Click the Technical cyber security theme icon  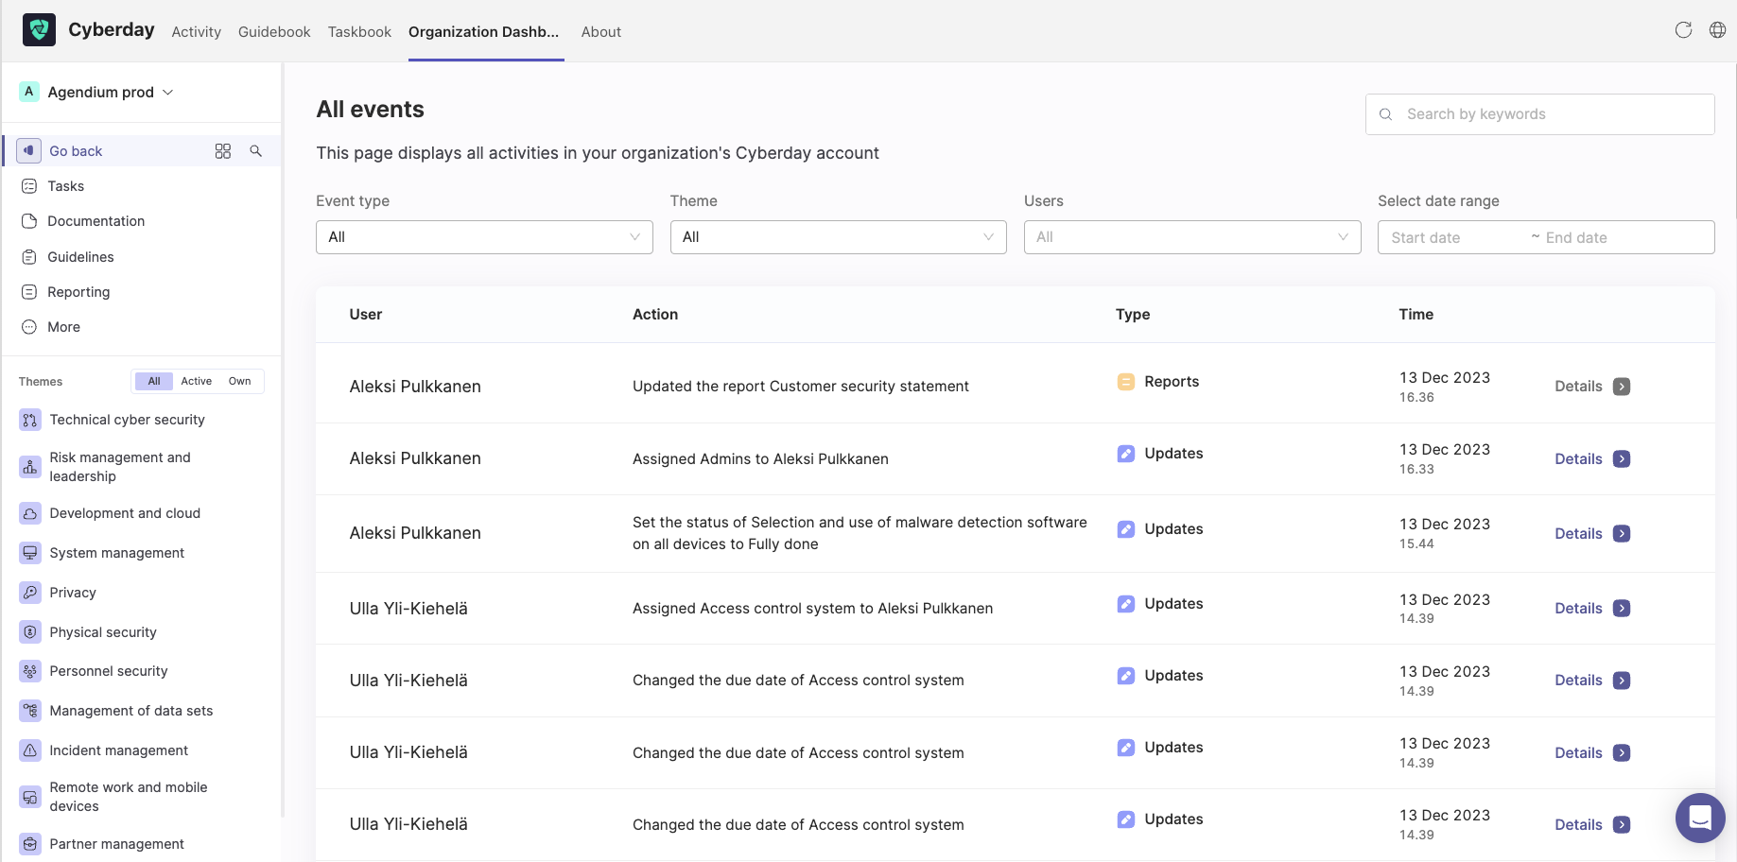(30, 420)
